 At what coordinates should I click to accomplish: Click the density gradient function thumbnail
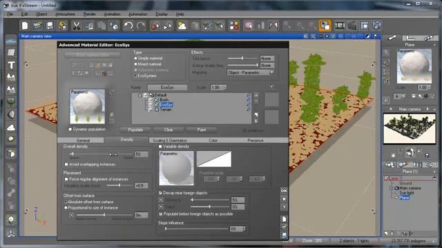(213, 159)
